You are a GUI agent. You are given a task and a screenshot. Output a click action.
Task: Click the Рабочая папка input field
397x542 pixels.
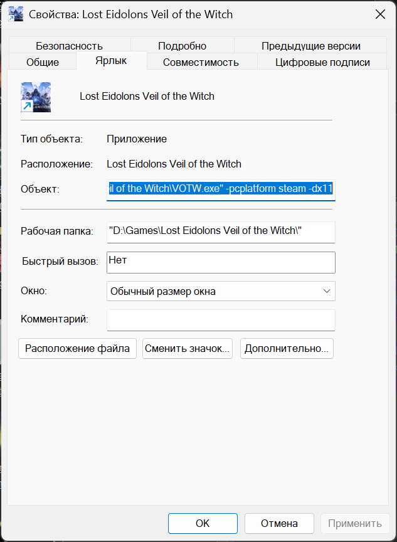[221, 231]
